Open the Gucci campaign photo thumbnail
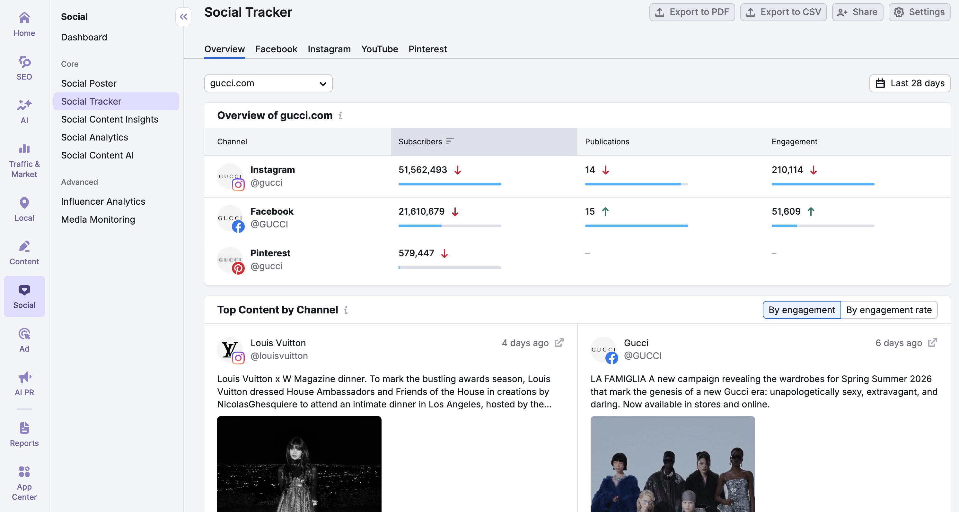The height and width of the screenshot is (512, 959). click(x=672, y=464)
